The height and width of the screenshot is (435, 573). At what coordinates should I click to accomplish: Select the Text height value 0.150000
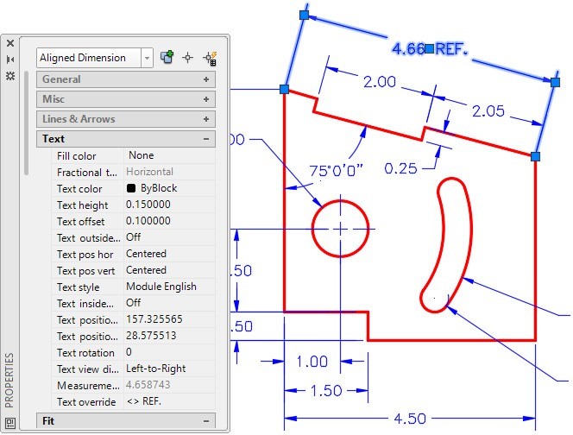168,205
